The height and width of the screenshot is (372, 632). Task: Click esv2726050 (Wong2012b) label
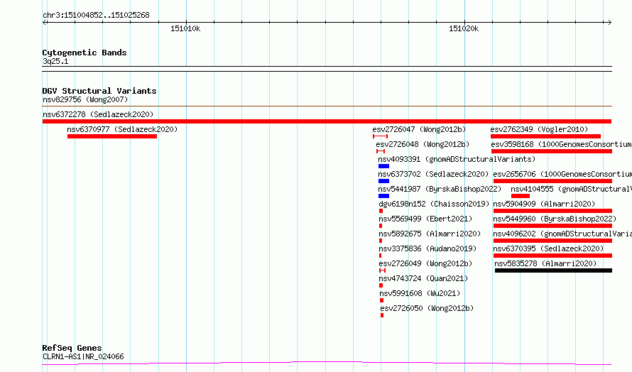[427, 308]
